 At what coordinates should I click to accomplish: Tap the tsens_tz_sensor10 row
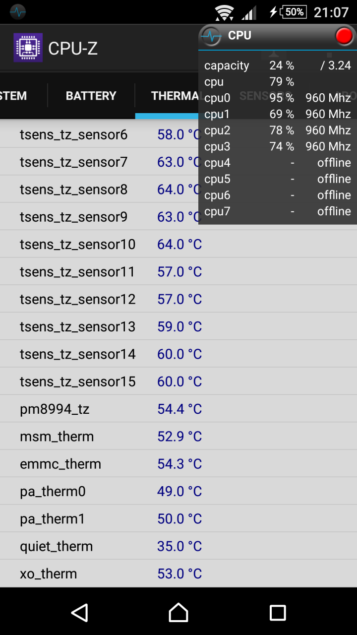pyautogui.click(x=178, y=244)
